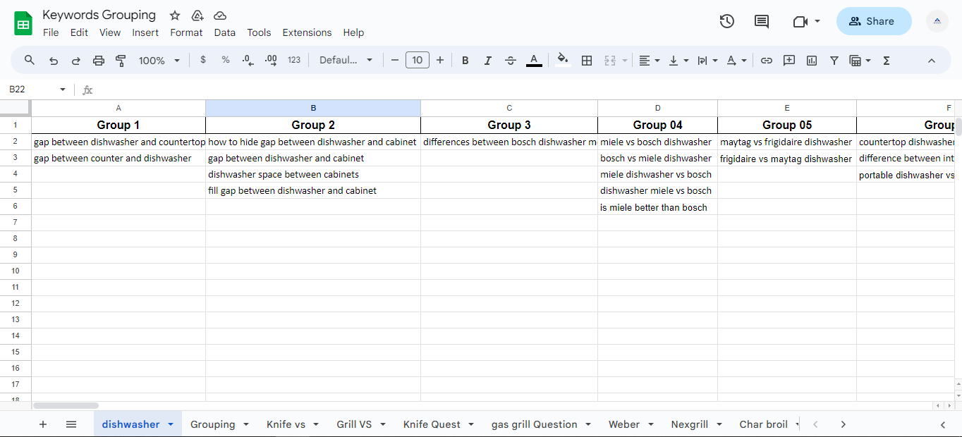Toggle bold formatting

click(465, 61)
